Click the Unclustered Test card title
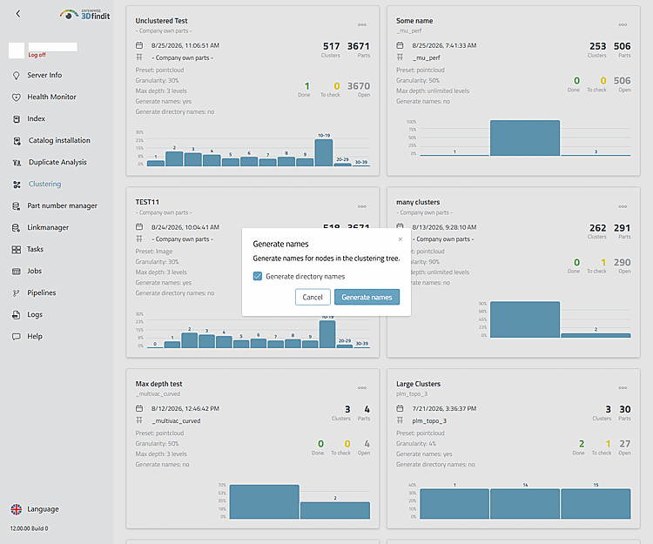The width and height of the screenshot is (653, 544). [162, 21]
